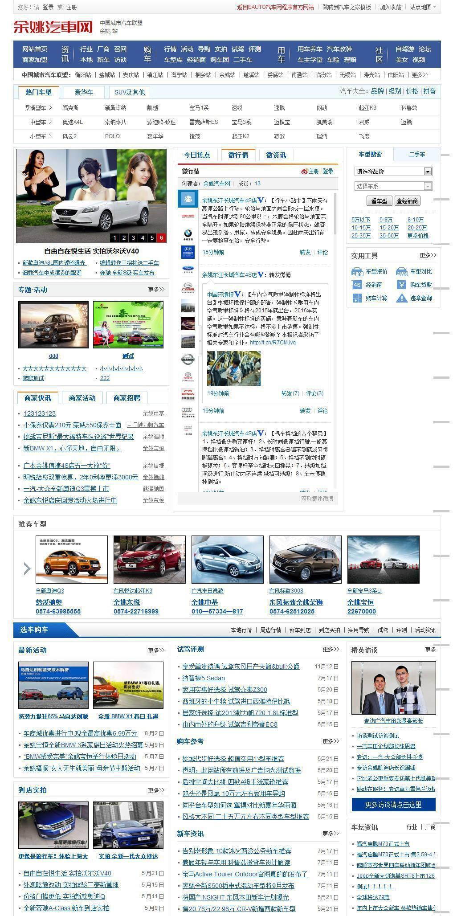Image resolution: width=453 pixels, height=916 pixels.
Task: Open the 雷克萨斯ES model link
Action: 204,122
